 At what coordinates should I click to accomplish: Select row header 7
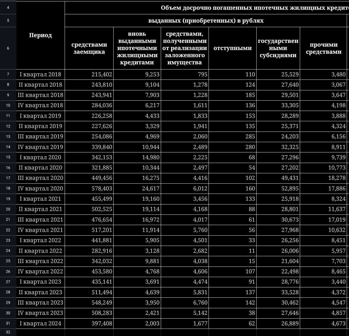point(8,74)
